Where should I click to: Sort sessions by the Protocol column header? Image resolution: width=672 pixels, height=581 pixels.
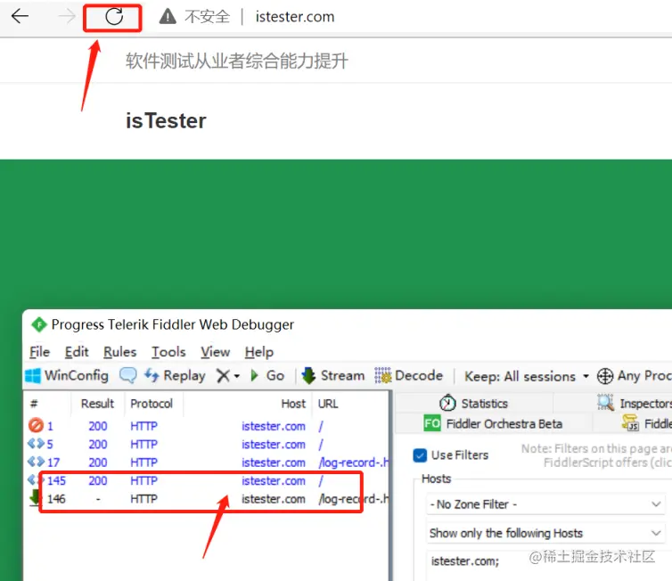click(x=152, y=404)
